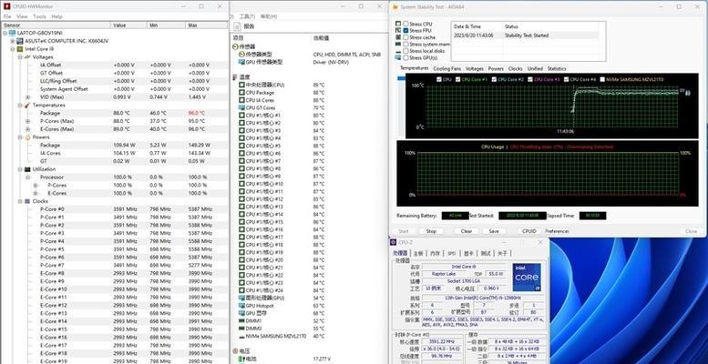
Task: Click the Utilization category icon in HWMonitor
Action: [27, 169]
